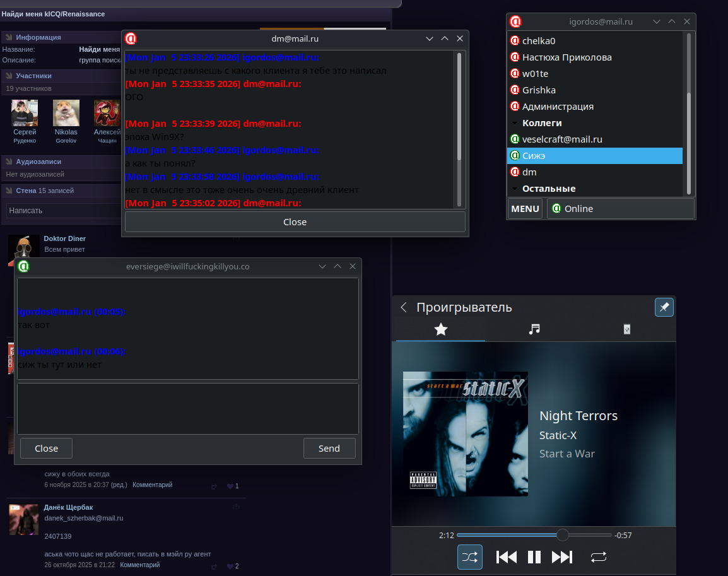Open Комментарий link on 26 октября post
Viewport: 728px width, 576px height.
(x=140, y=565)
